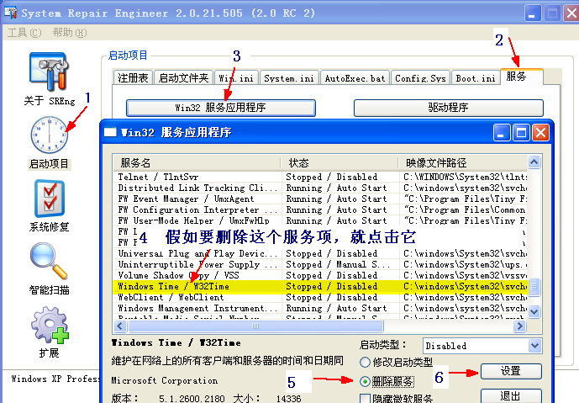Select the FW User-Mode Helper / UmxFwHlp row

(x=320, y=220)
